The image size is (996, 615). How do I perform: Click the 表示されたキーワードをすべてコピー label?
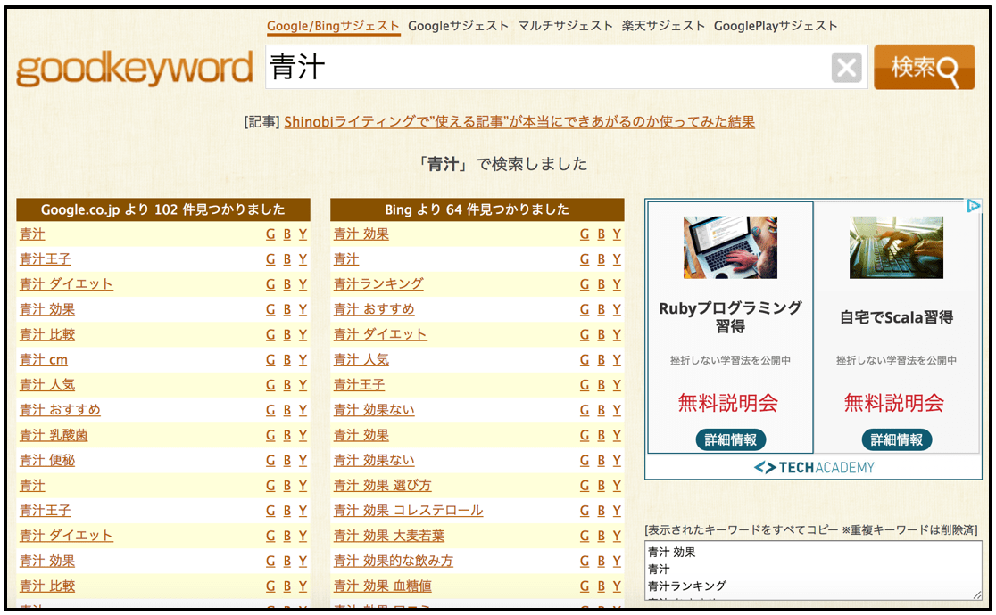coord(811,530)
